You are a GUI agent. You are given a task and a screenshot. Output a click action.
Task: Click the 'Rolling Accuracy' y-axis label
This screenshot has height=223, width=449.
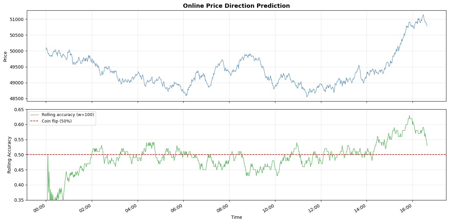click(9, 155)
